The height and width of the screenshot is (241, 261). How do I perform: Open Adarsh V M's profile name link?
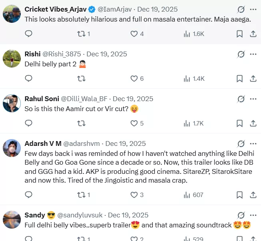coord(43,143)
